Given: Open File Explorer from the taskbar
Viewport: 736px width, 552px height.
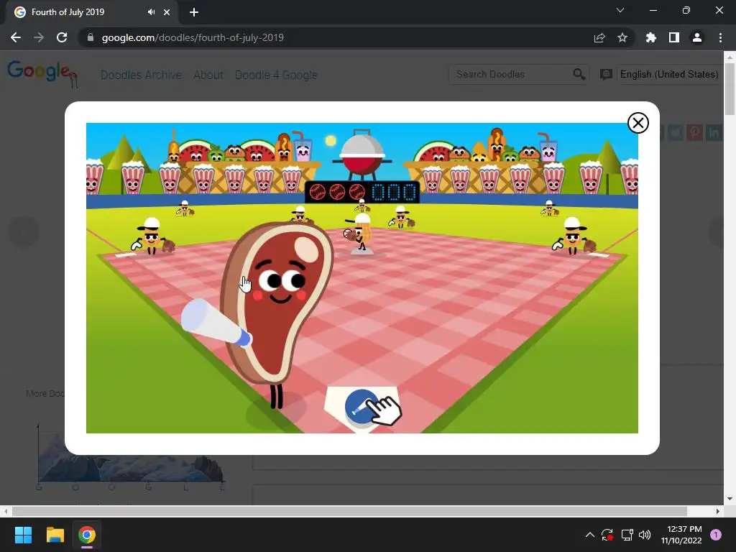Looking at the screenshot, I should pos(55,535).
